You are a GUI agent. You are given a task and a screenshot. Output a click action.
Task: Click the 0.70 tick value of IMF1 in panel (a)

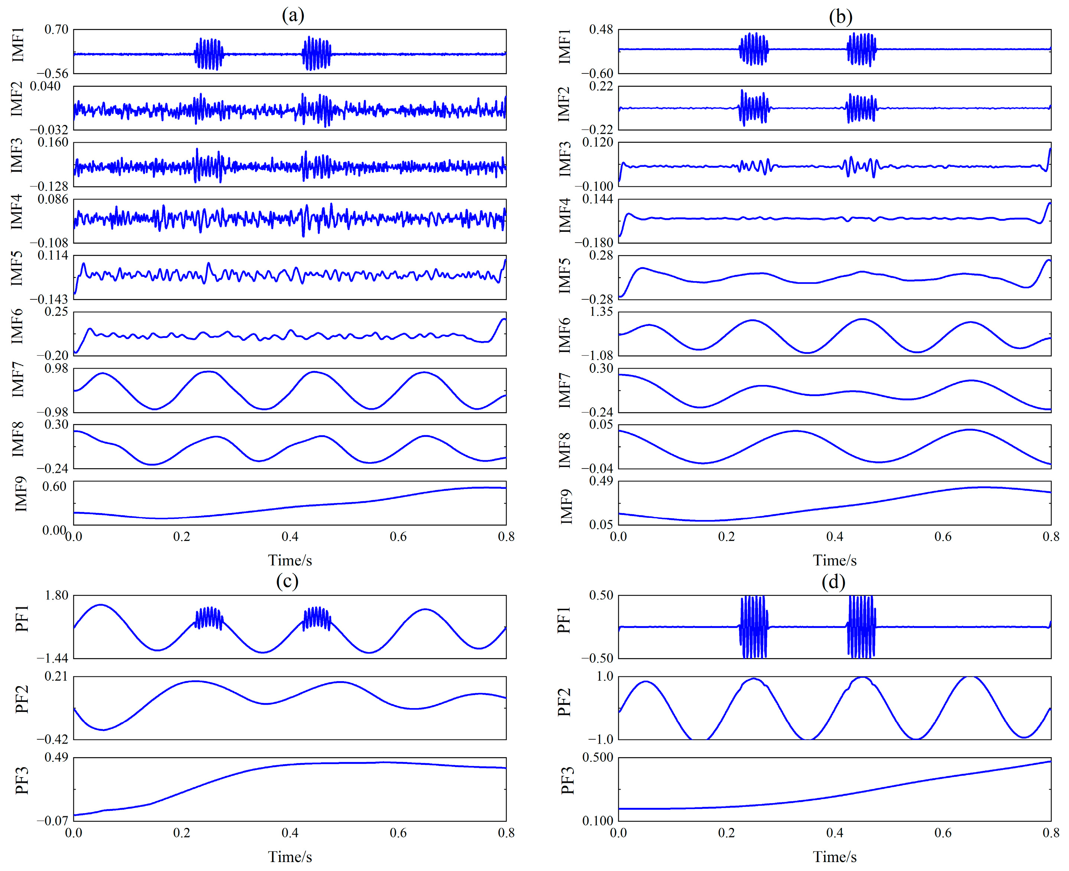point(56,29)
